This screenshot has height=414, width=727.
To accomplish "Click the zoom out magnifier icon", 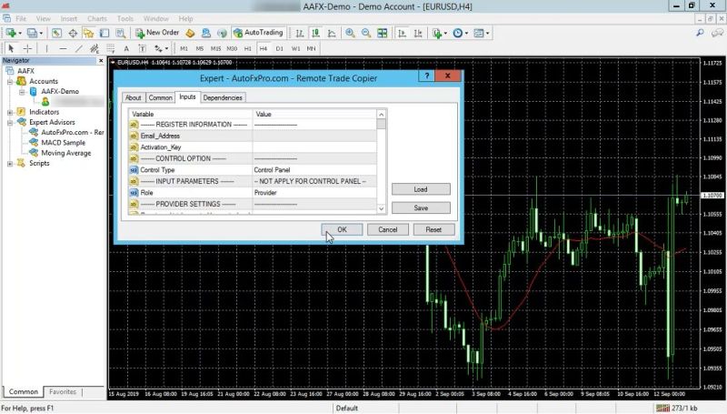I will click(366, 33).
